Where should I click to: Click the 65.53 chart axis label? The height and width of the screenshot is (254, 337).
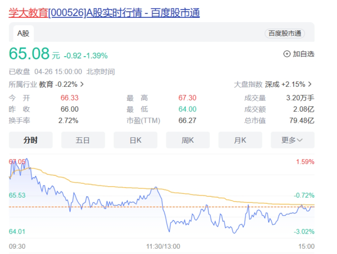pyautogui.click(x=17, y=196)
